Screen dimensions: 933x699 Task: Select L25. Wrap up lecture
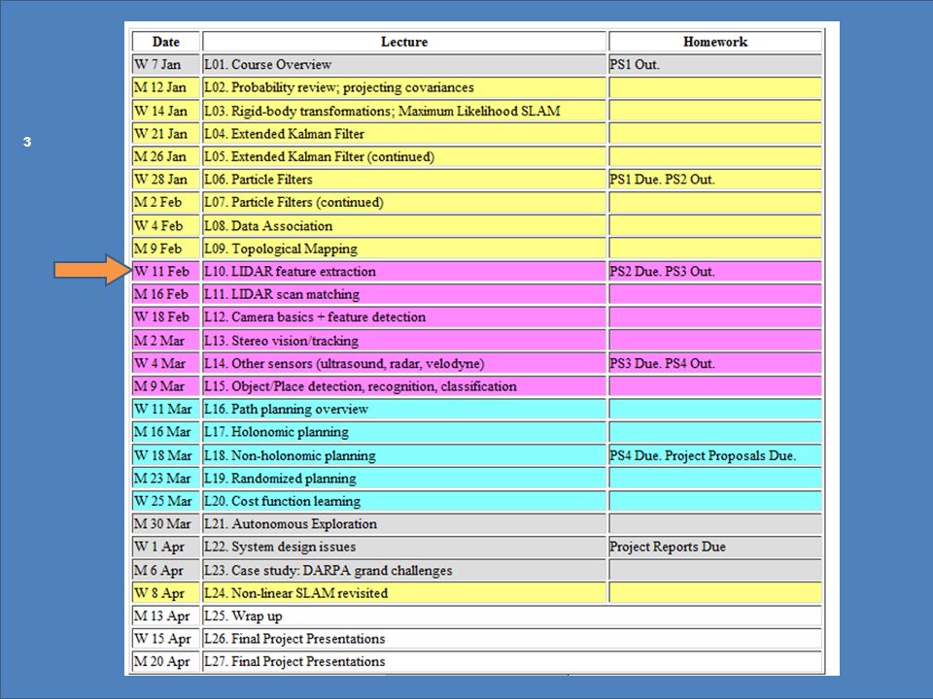click(512, 616)
